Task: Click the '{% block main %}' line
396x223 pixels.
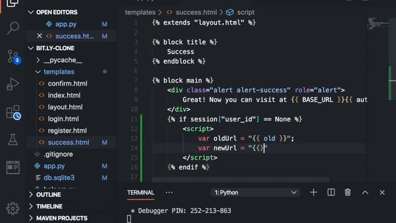Action: pyautogui.click(x=183, y=81)
